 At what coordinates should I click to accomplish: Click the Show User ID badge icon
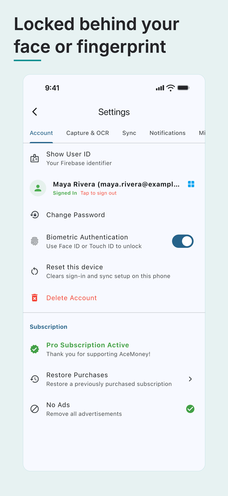[35, 159]
